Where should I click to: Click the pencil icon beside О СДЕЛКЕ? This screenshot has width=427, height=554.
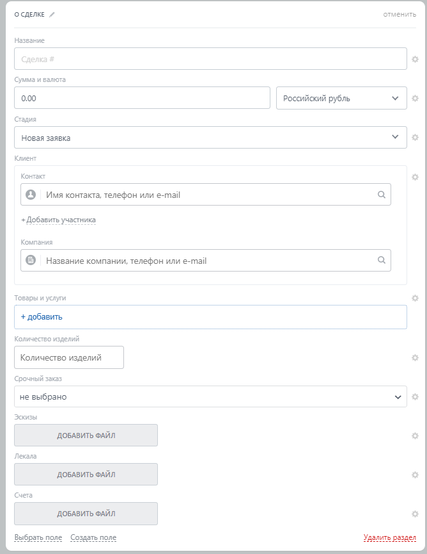coord(52,15)
